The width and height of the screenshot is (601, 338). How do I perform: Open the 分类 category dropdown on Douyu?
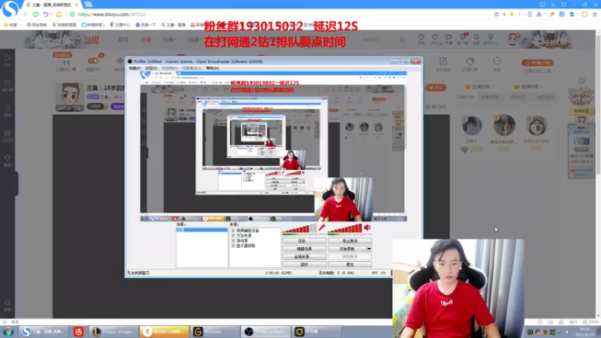[x=169, y=40]
